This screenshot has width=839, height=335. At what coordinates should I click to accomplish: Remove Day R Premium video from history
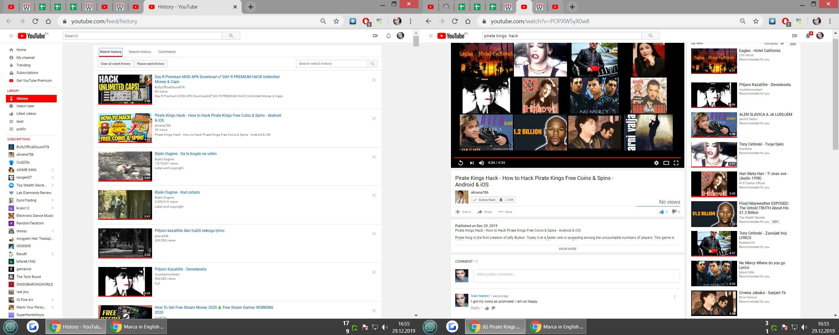(x=374, y=80)
